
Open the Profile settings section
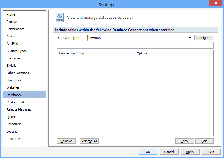click(11, 14)
